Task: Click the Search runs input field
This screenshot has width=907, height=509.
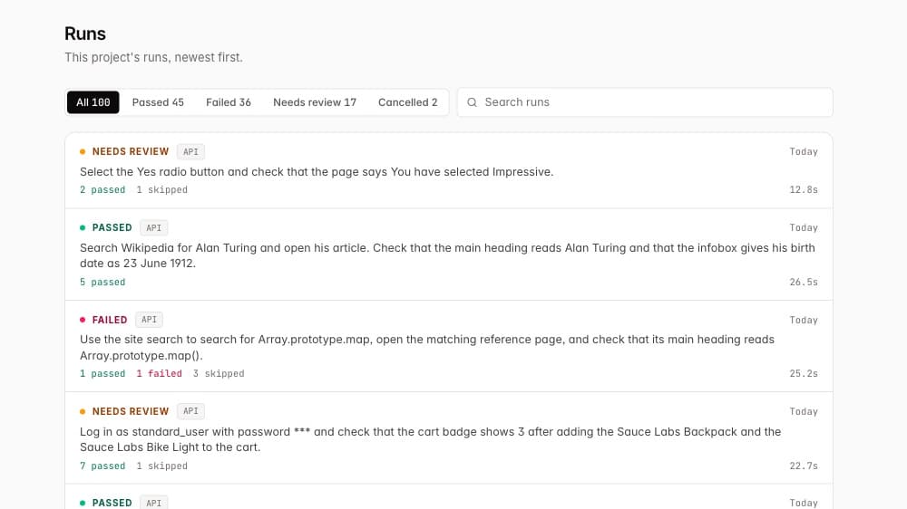Action: (x=645, y=102)
